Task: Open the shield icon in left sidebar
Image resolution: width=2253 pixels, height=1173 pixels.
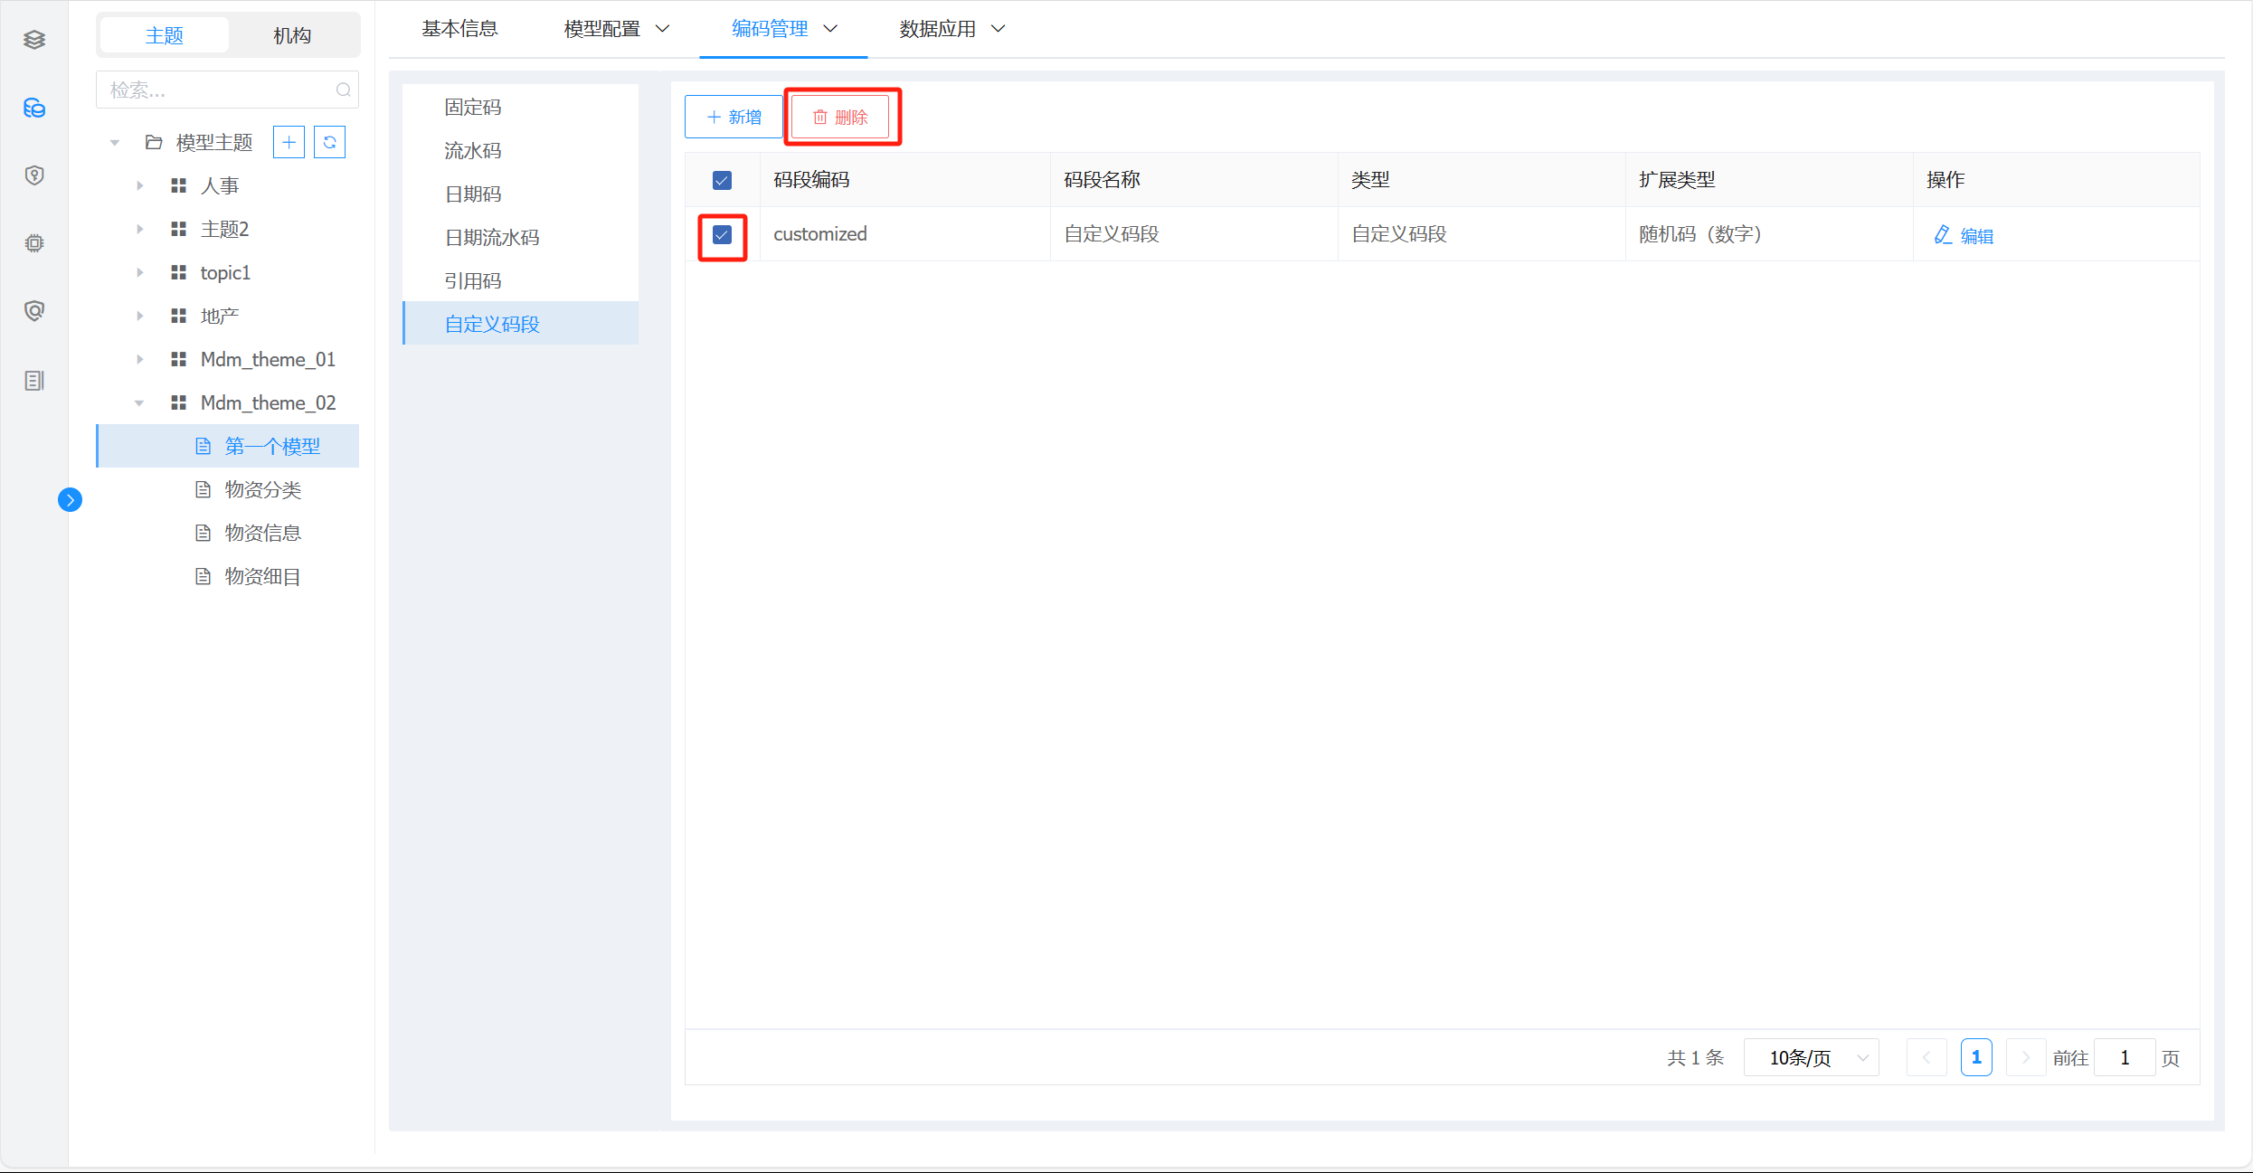Action: pyautogui.click(x=34, y=175)
